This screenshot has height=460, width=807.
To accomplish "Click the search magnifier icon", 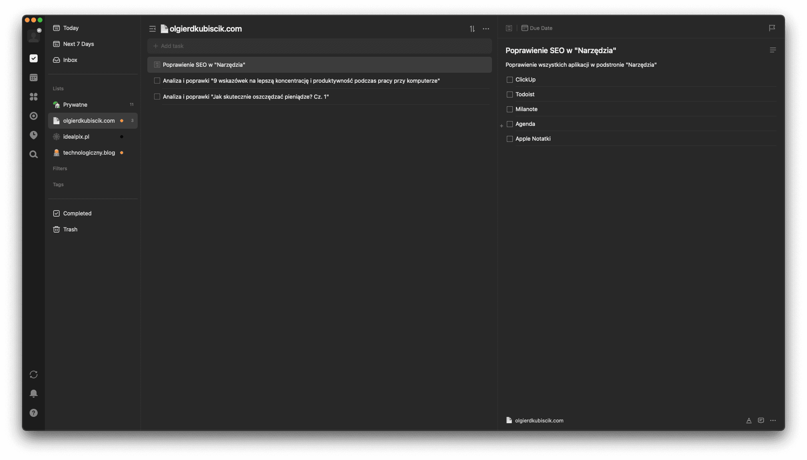I will [x=34, y=154].
